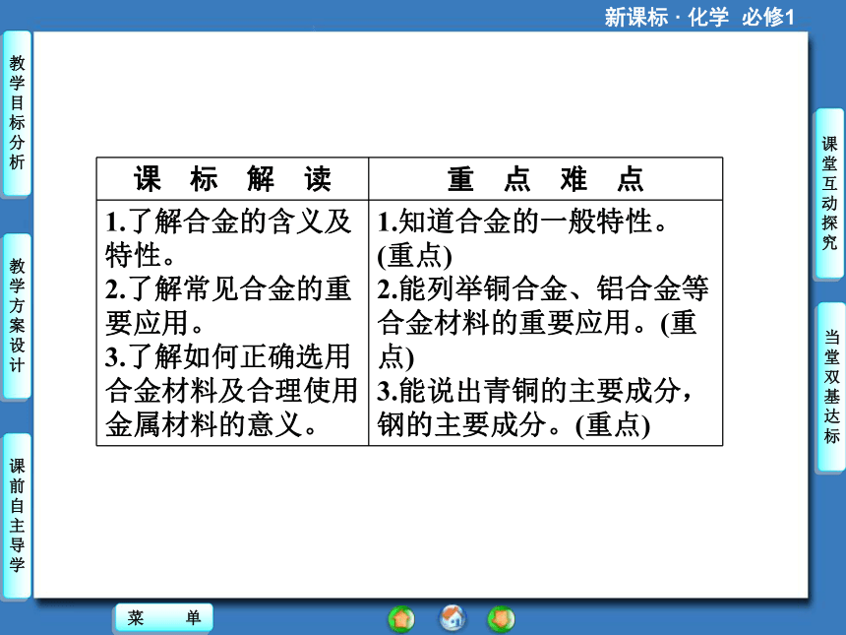Click the 重点难点 table header

click(546, 179)
